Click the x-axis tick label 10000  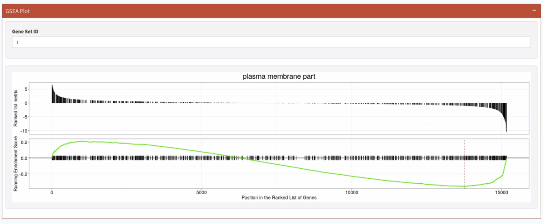[x=352, y=192]
